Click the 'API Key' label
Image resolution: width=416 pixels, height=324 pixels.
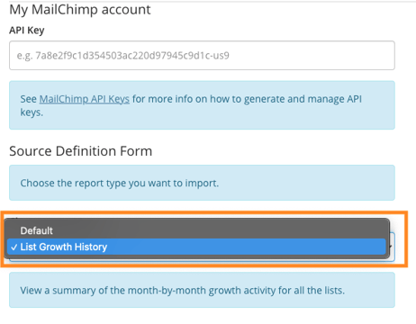point(27,31)
